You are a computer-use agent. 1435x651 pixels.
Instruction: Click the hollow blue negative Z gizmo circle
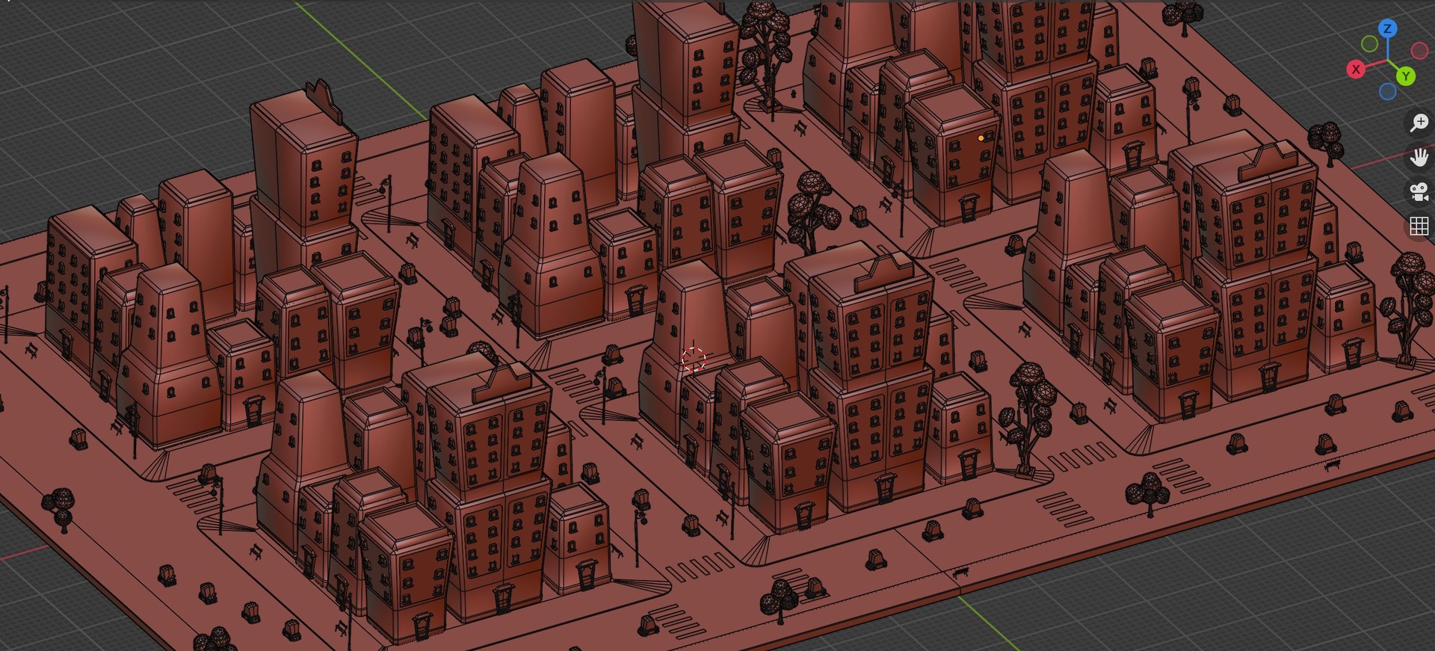coord(1388,91)
